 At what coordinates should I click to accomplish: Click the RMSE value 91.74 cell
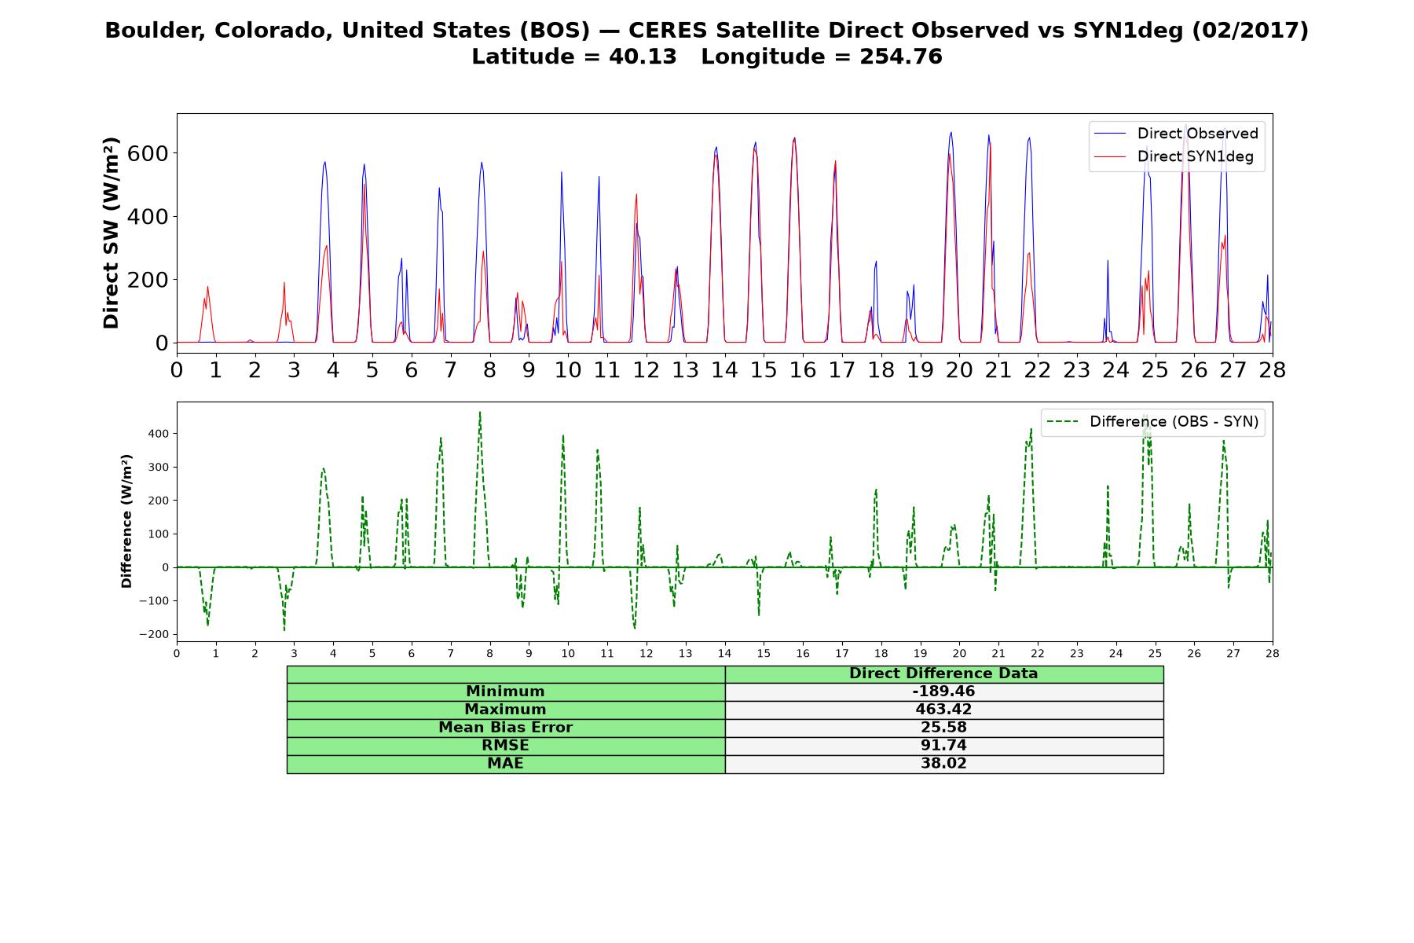point(944,746)
